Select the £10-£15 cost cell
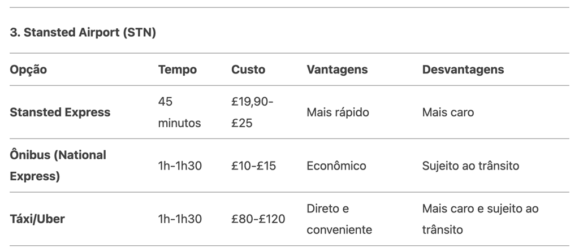The height and width of the screenshot is (252, 579). point(254,166)
